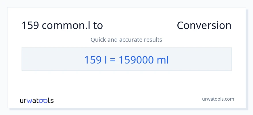Open the urwatools.com link
The height and width of the screenshot is (115, 253).
coord(218,99)
